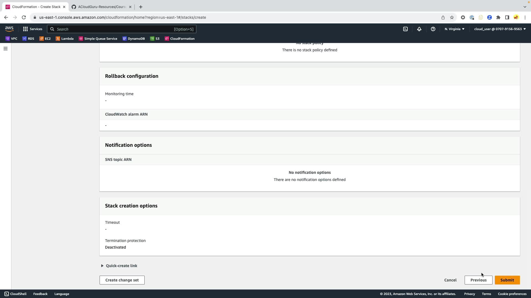Open the notifications bell icon
Image resolution: width=531 pixels, height=298 pixels.
419,29
